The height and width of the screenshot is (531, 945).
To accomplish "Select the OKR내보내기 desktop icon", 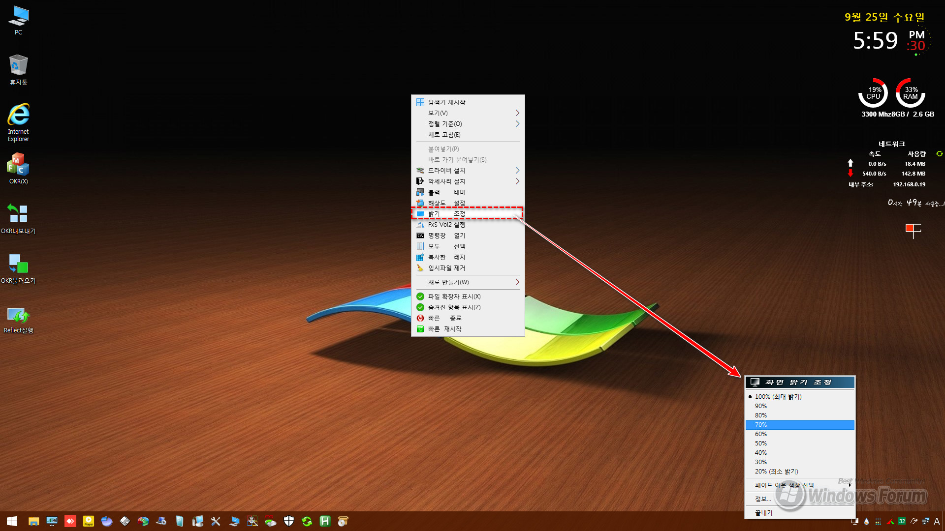I will pos(18,219).
